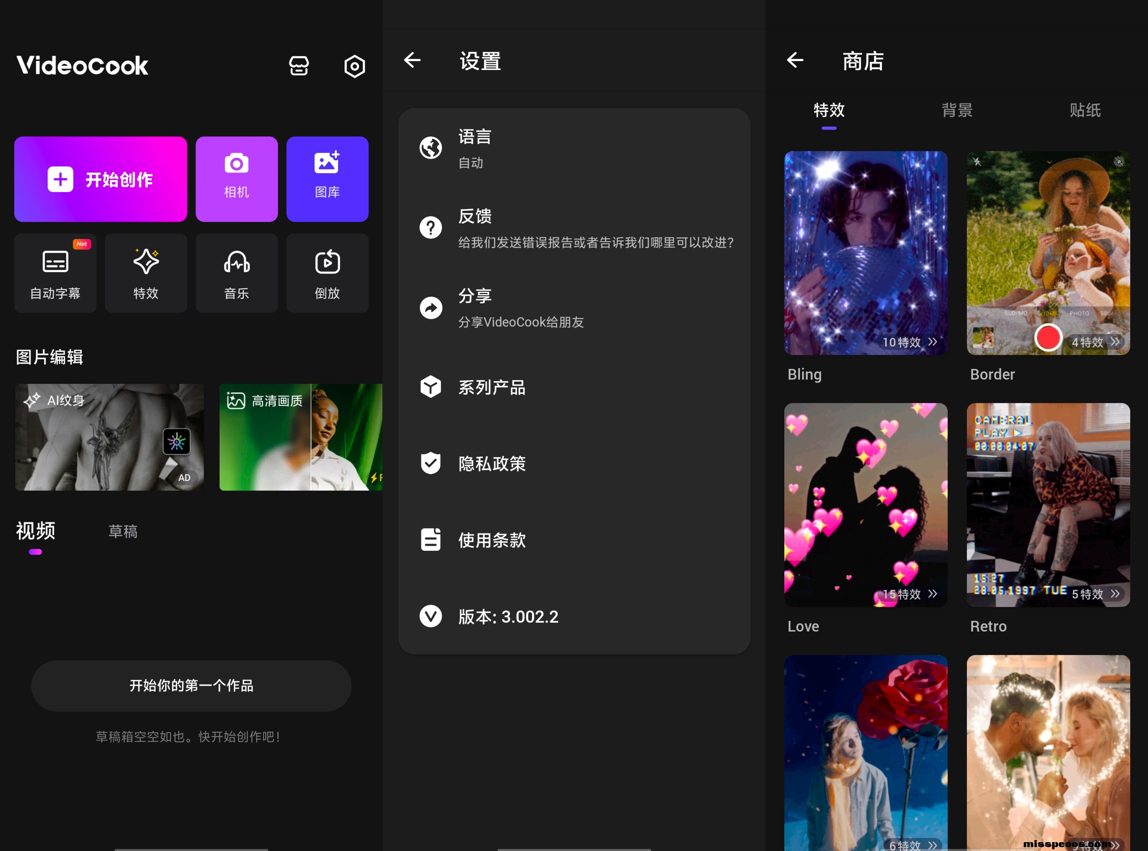
Task: Expand the Retro 5特效 pack arrow
Action: point(1115,594)
